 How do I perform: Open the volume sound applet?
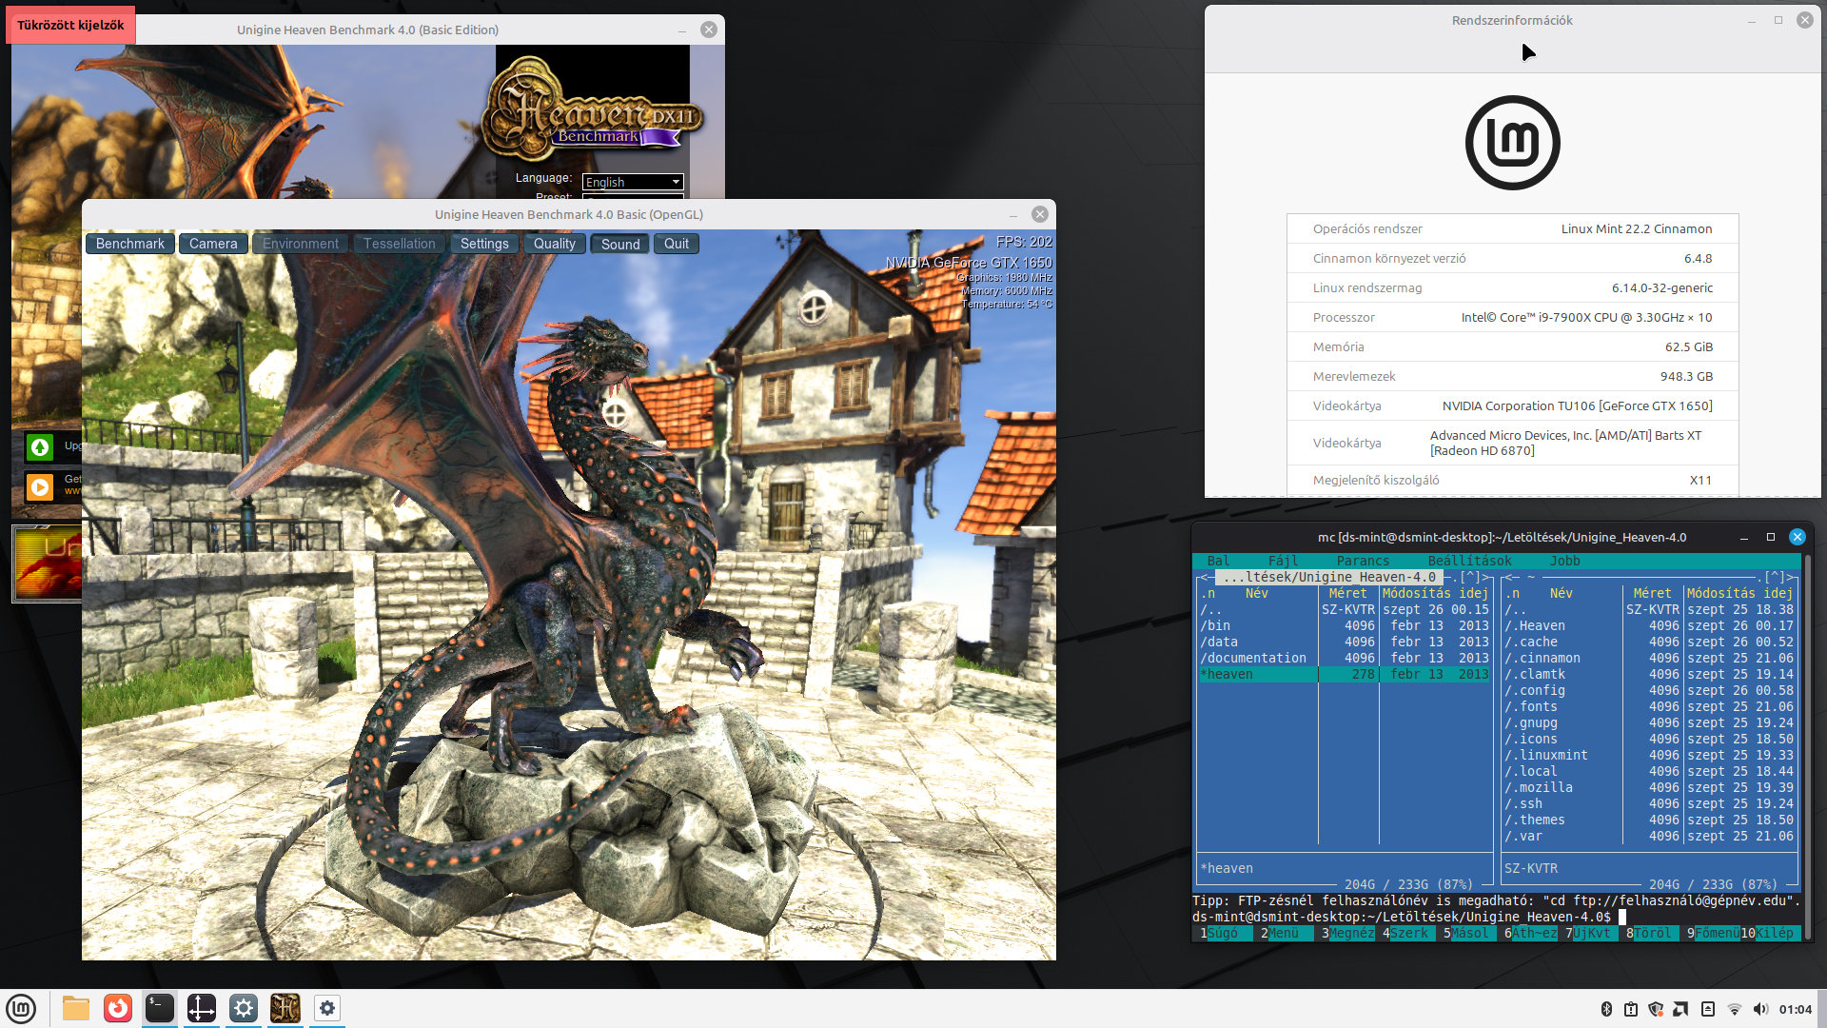click(1760, 1009)
